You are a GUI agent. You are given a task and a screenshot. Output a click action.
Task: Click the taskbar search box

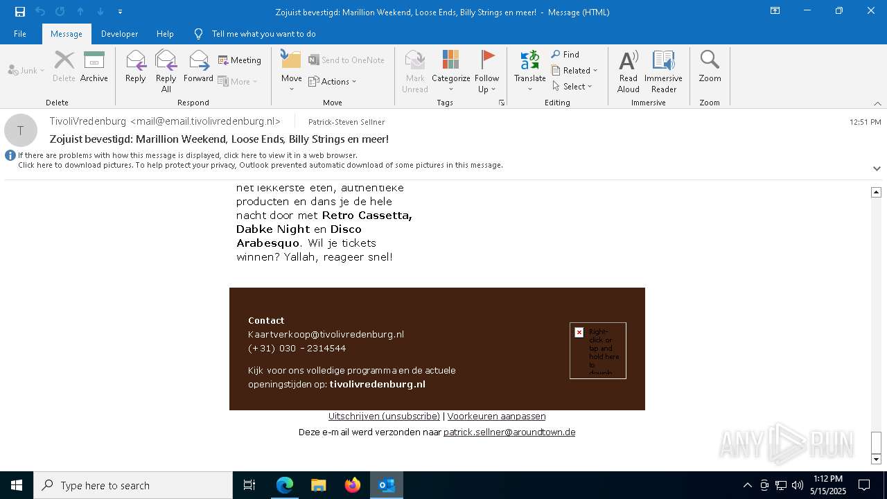[x=133, y=485]
